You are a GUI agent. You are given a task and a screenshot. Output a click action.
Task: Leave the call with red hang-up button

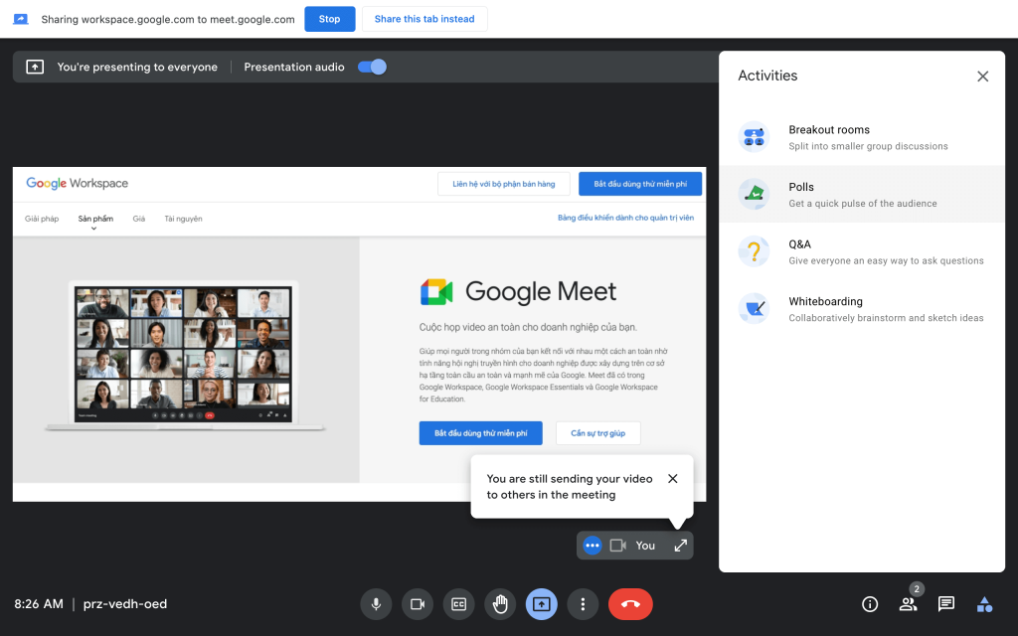[630, 604]
